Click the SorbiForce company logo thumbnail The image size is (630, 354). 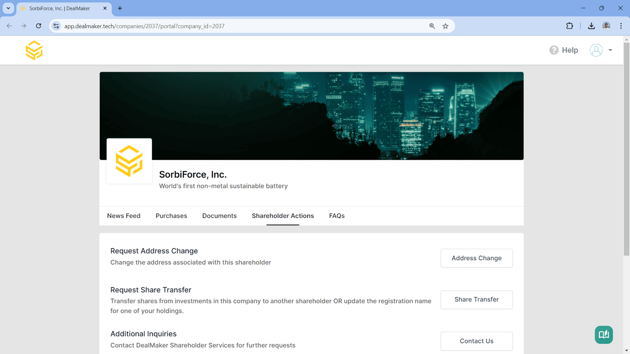point(129,161)
